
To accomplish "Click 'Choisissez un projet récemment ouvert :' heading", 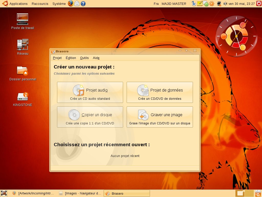I will [x=102, y=145].
